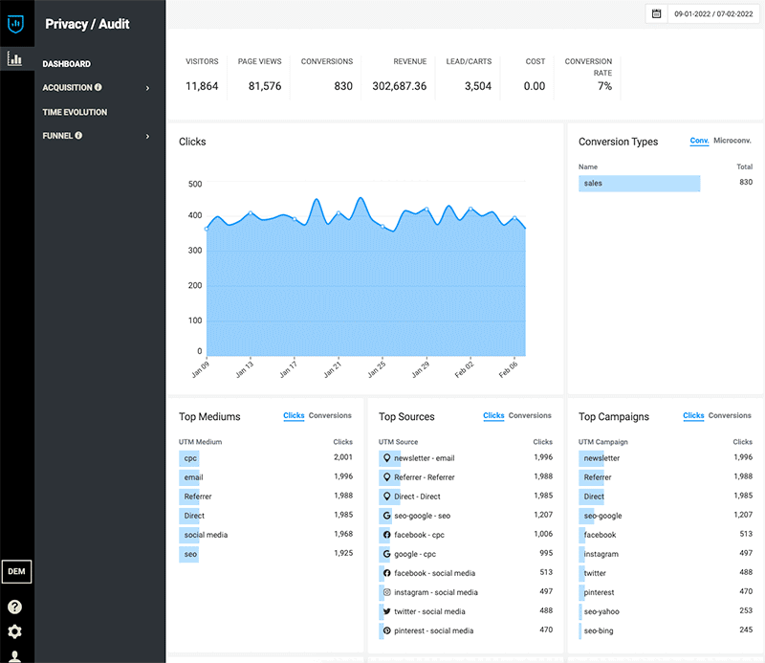
Task: Open the Time Evolution menu item
Action: (x=75, y=112)
